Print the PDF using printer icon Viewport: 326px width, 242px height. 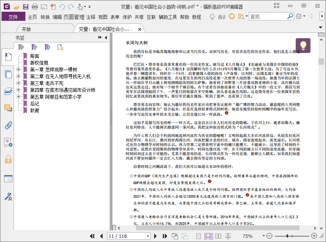tap(35, 7)
